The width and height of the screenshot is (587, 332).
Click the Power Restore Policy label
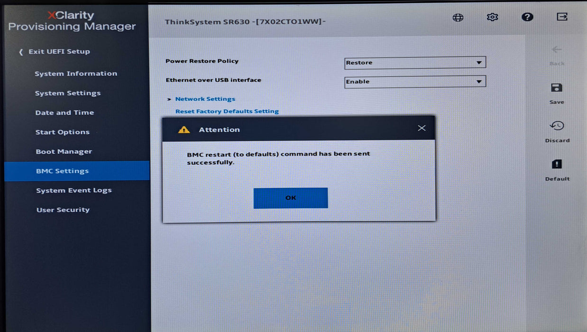pyautogui.click(x=202, y=61)
